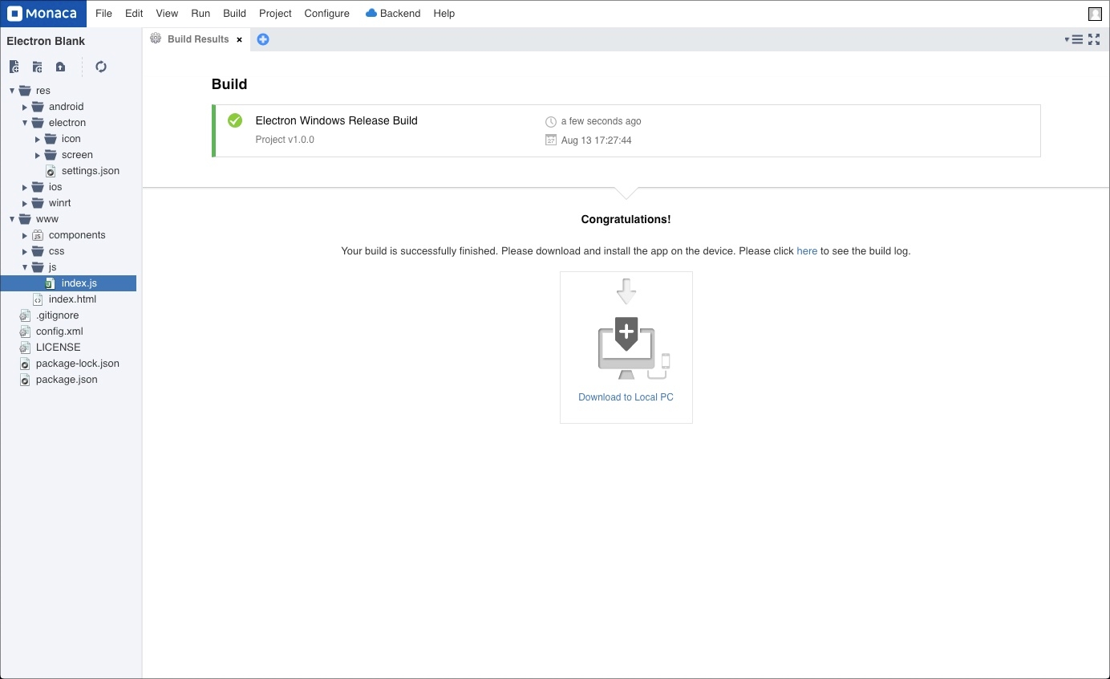Refresh the project file tree
Image resolution: width=1110 pixels, height=679 pixels.
point(101,67)
